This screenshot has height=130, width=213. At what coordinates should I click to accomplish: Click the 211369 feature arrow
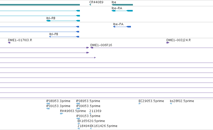tap(90, 114)
